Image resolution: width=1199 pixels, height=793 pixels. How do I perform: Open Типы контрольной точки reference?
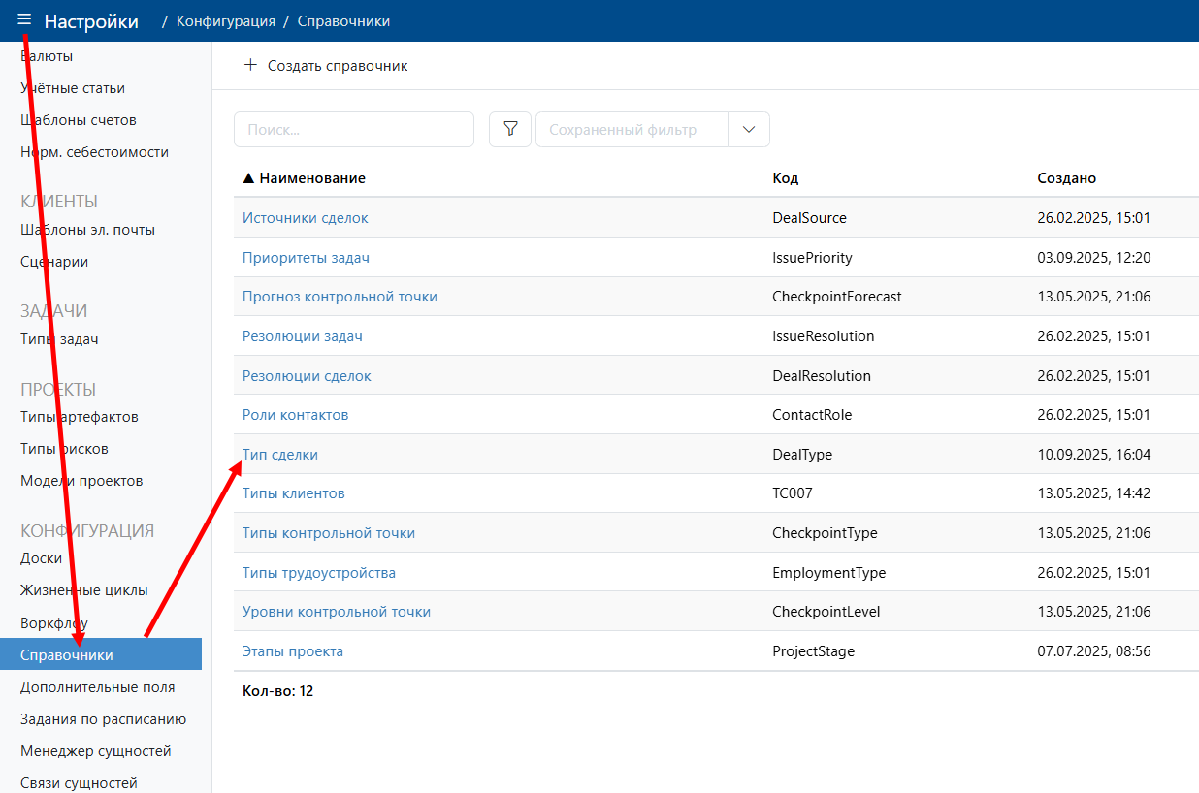pyautogui.click(x=329, y=533)
